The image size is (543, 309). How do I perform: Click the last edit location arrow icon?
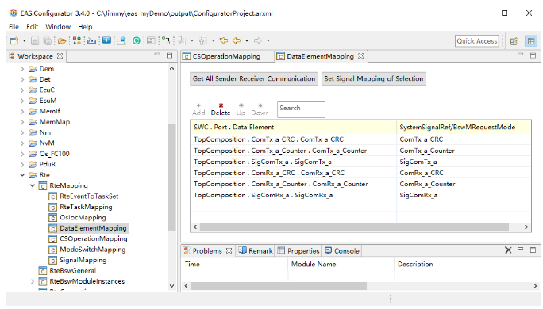[x=224, y=40]
